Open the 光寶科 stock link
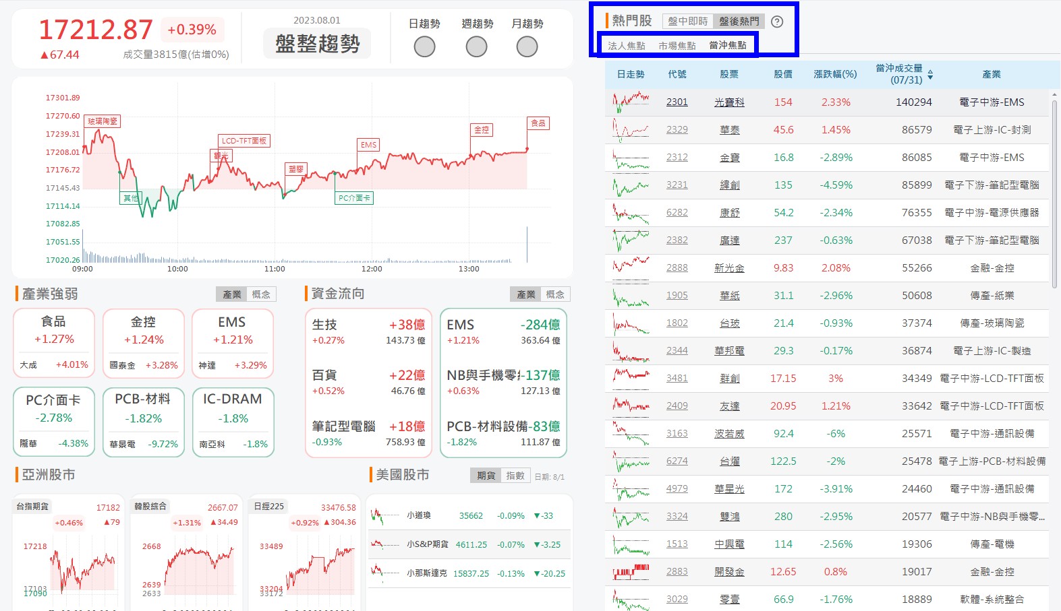 pos(729,102)
